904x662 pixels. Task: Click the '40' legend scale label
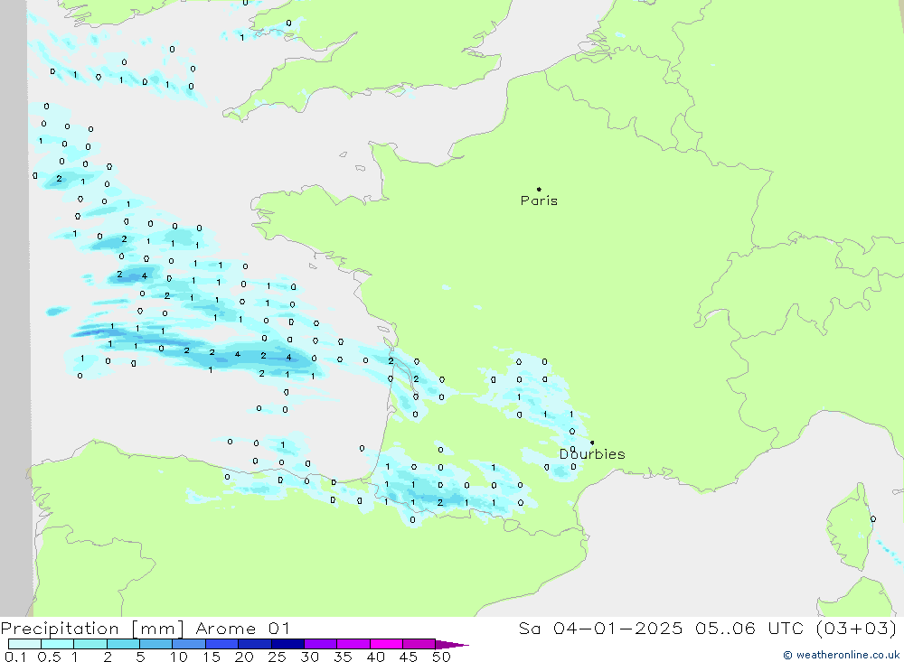click(376, 657)
